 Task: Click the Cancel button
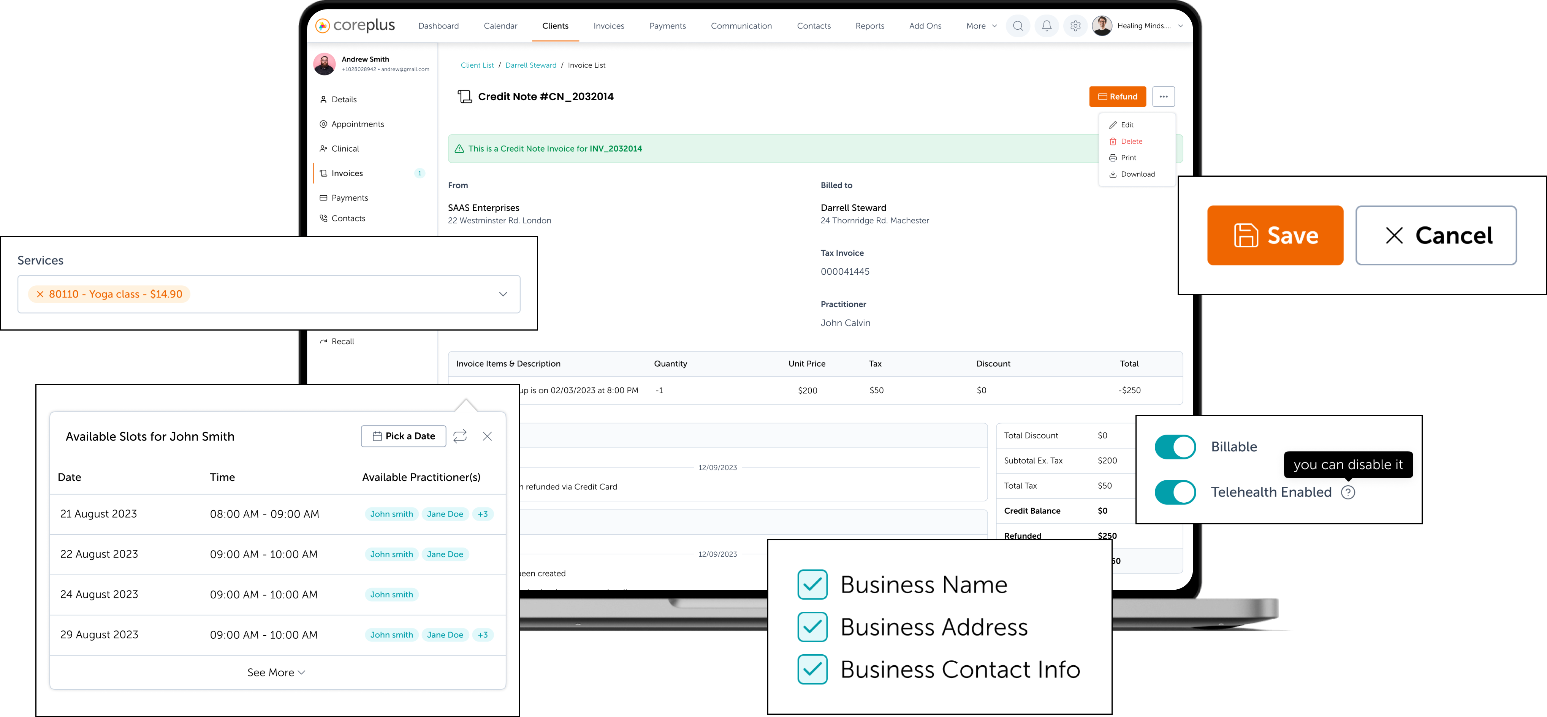pyautogui.click(x=1436, y=236)
